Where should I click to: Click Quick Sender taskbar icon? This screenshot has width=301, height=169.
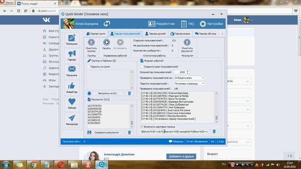click(102, 165)
